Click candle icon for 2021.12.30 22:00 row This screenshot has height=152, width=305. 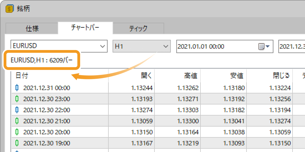(x=17, y=110)
